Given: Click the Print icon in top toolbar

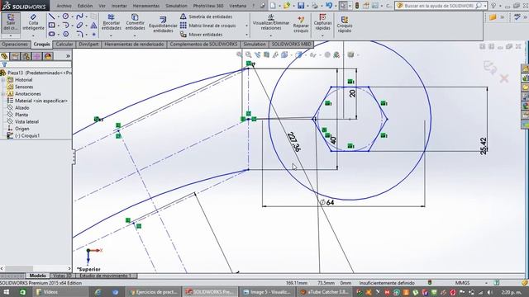Looking at the screenshot, I should coord(314,6).
